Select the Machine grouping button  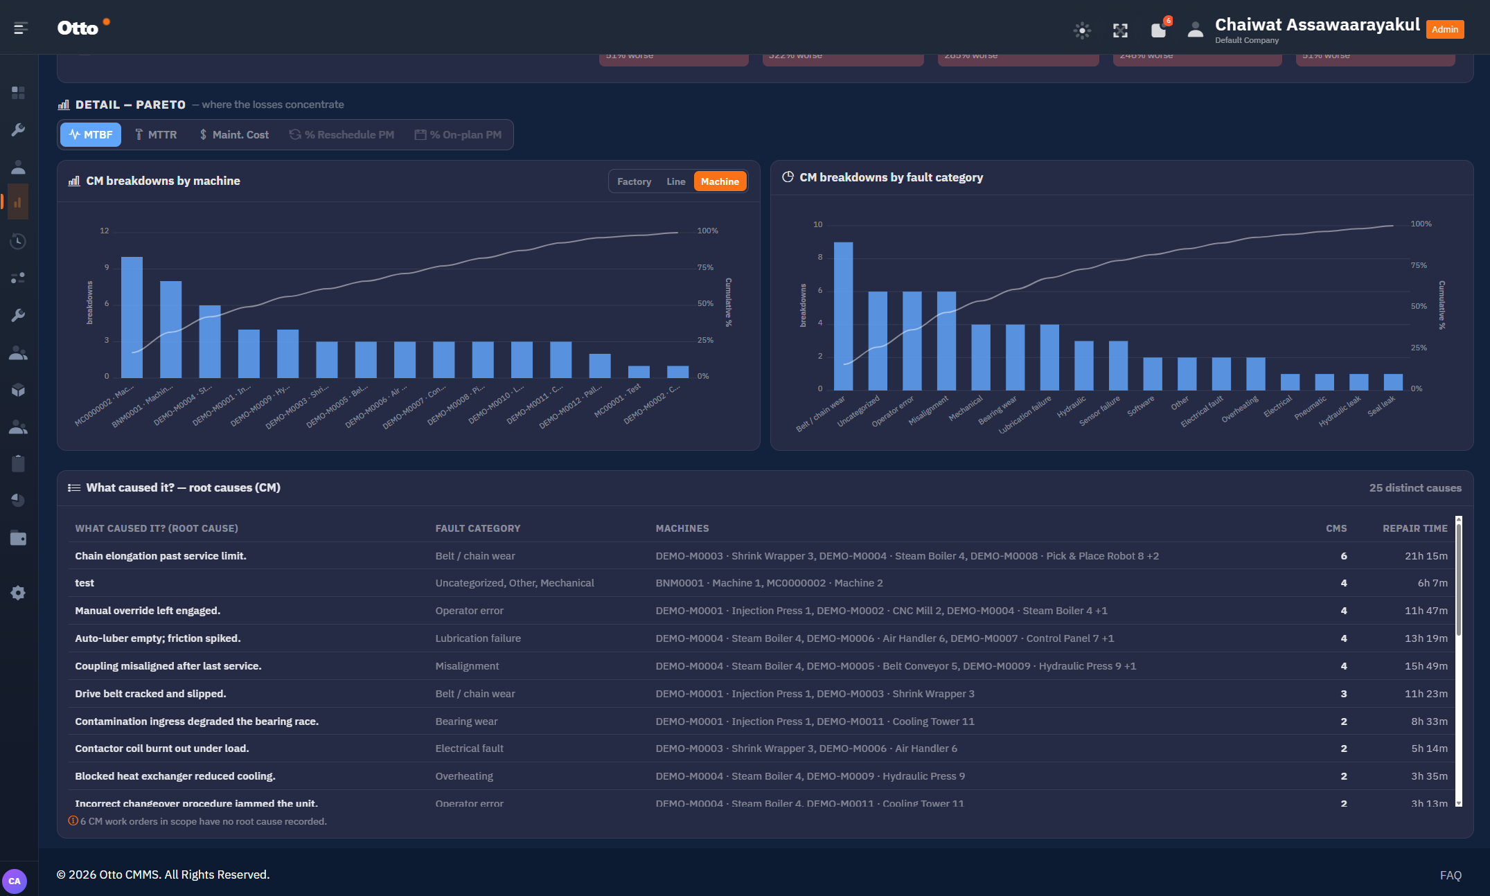pos(720,181)
